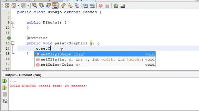Click the Find Selection magnifier icon
The height and width of the screenshot is (111, 199).
pos(35,6)
